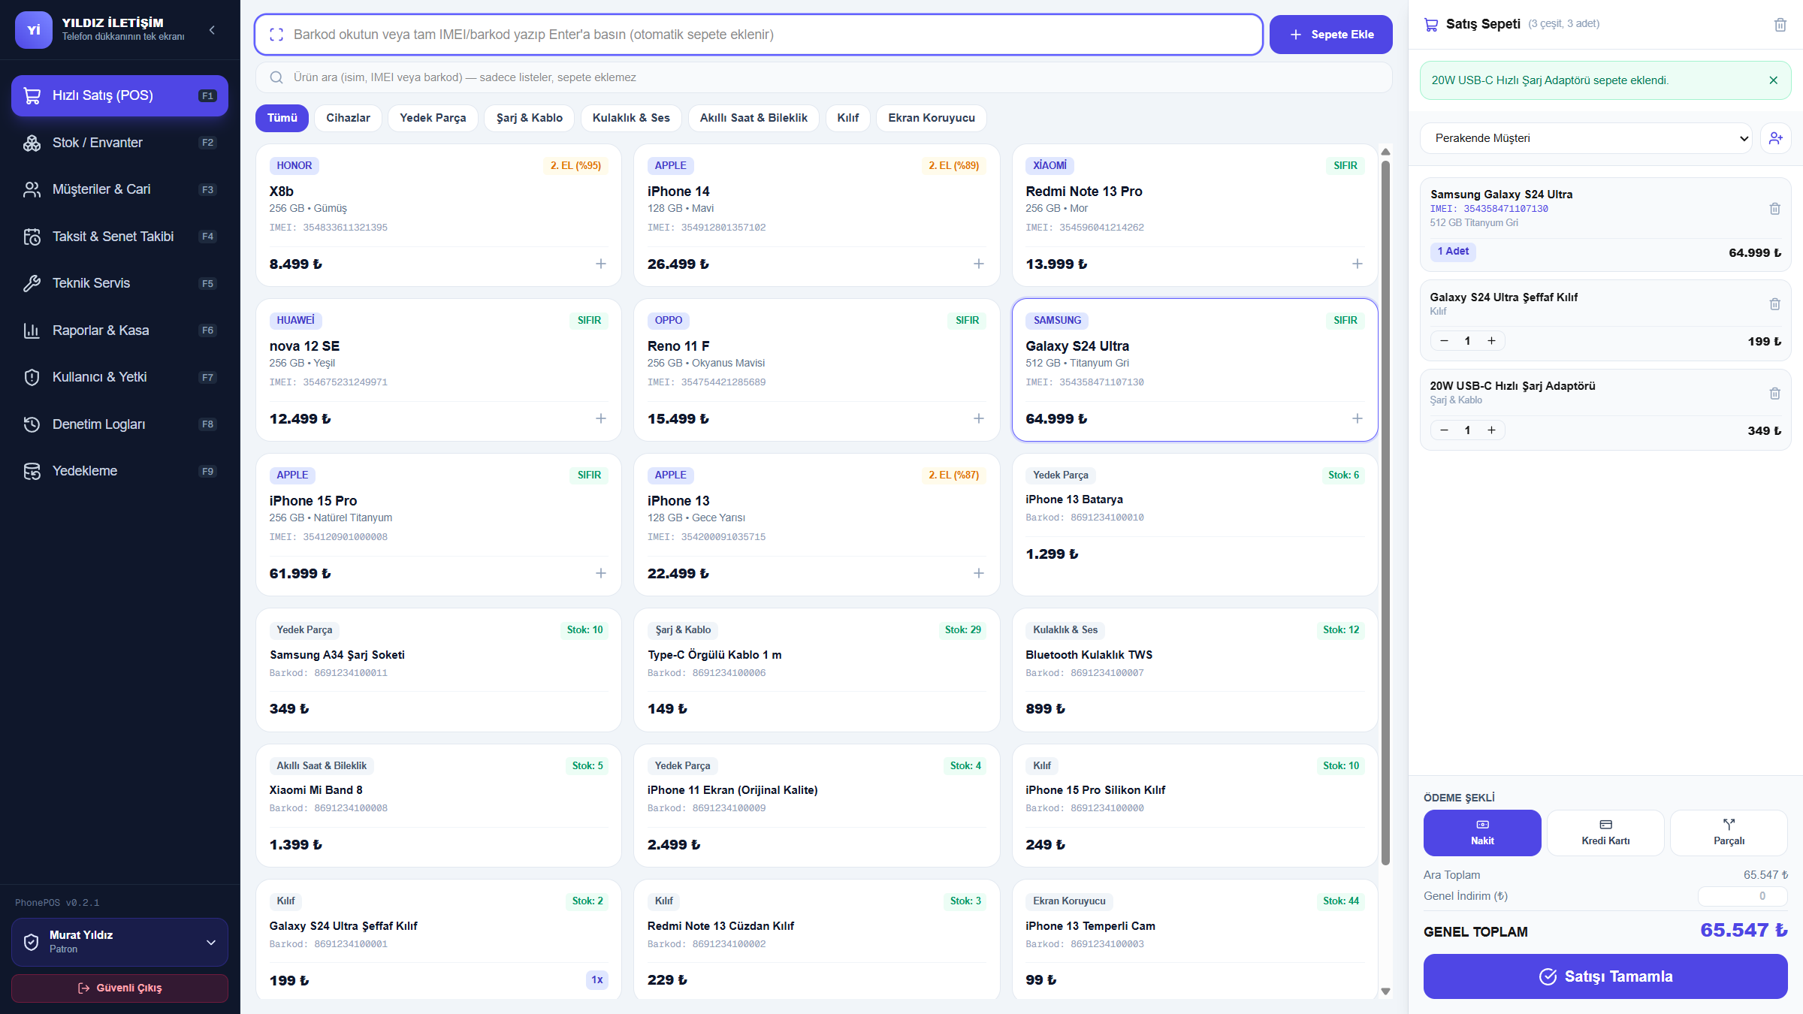Select Parçalı payment method
This screenshot has width=1803, height=1014.
pyautogui.click(x=1729, y=832)
